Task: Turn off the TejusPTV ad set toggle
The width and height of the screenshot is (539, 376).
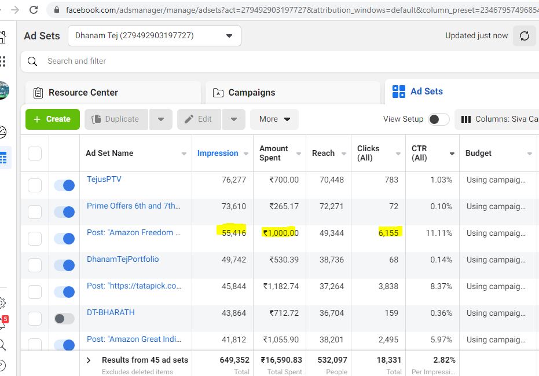Action: coord(64,185)
